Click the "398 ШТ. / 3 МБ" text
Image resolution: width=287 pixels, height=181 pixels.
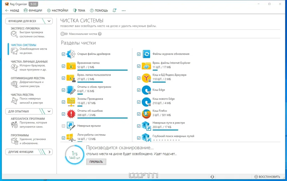pos(86,115)
